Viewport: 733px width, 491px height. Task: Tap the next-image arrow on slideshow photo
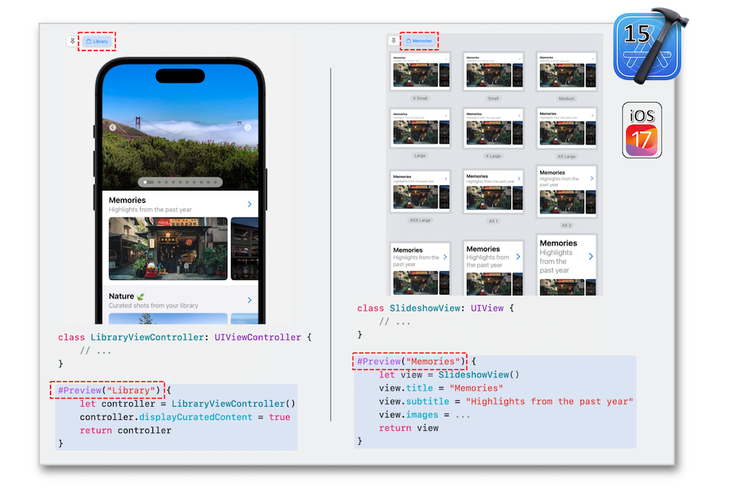point(248,127)
